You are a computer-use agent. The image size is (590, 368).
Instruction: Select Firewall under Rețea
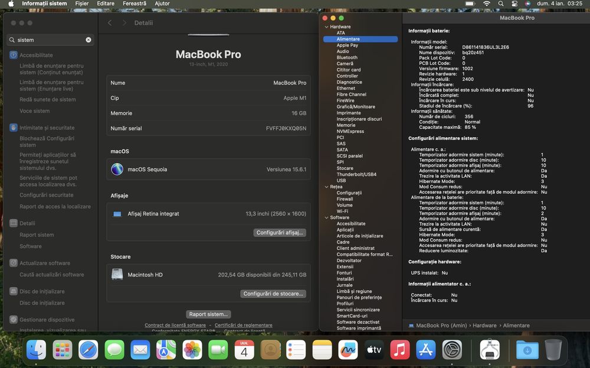click(345, 199)
